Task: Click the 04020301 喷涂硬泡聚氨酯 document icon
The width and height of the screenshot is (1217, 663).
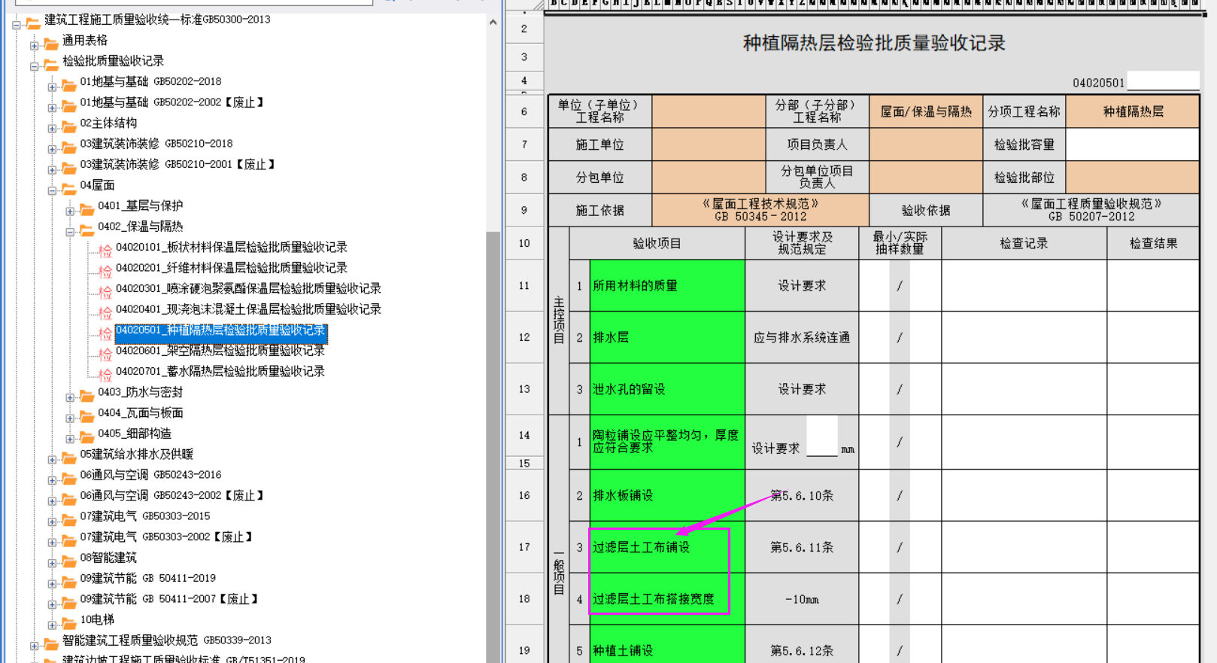Action: point(105,292)
